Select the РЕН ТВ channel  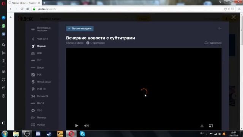click(38, 89)
